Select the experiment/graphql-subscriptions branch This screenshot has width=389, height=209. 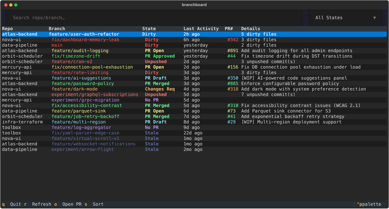click(x=95, y=95)
